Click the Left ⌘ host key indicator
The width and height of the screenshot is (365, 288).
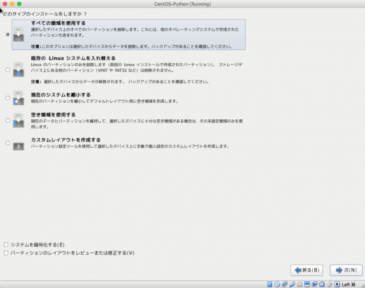[x=349, y=285]
